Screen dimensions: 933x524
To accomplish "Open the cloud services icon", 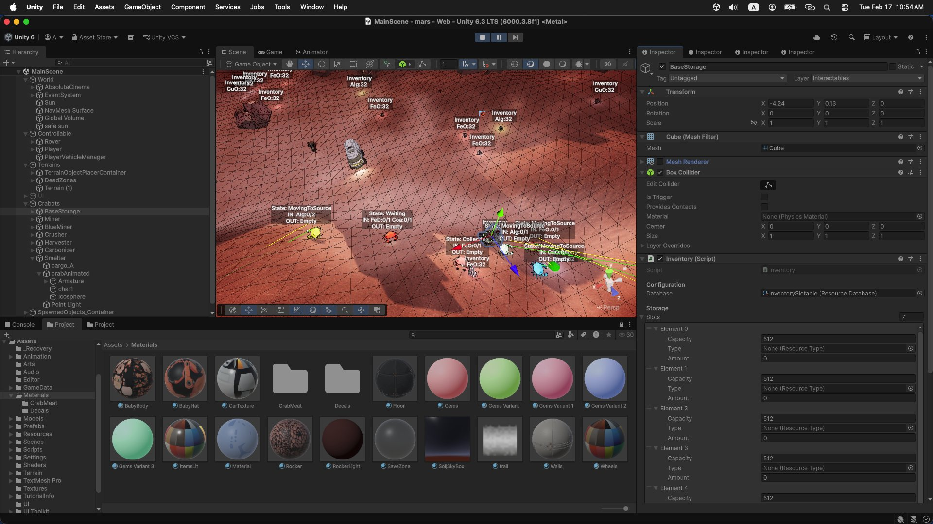I will [817, 37].
